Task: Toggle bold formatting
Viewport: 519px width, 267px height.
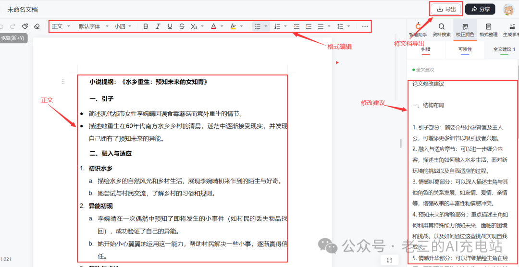Action: point(146,26)
